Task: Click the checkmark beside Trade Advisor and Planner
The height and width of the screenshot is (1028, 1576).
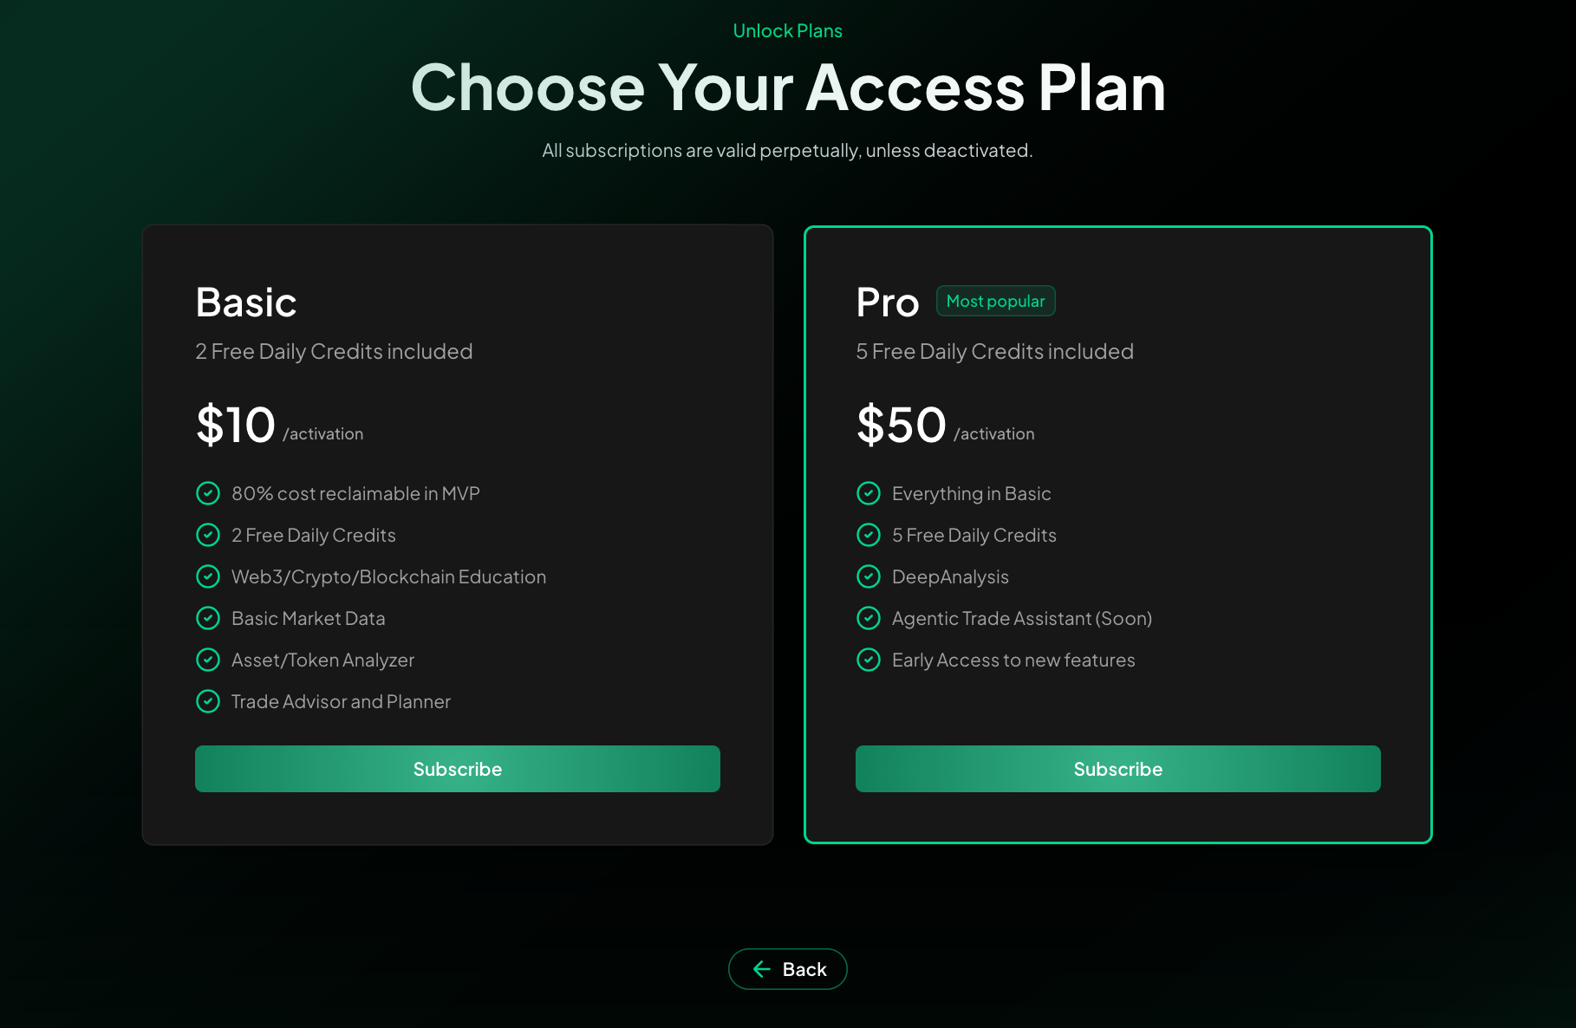Action: click(x=208, y=701)
